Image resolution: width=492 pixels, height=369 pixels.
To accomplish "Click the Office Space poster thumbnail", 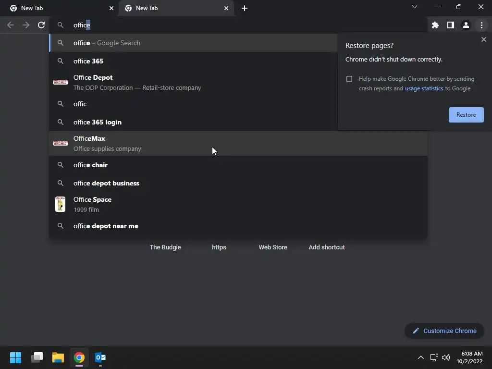I will coord(60,204).
